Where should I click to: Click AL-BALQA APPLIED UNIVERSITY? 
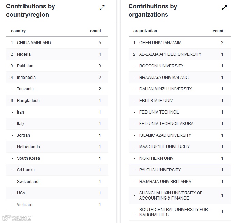[x=170, y=54]
